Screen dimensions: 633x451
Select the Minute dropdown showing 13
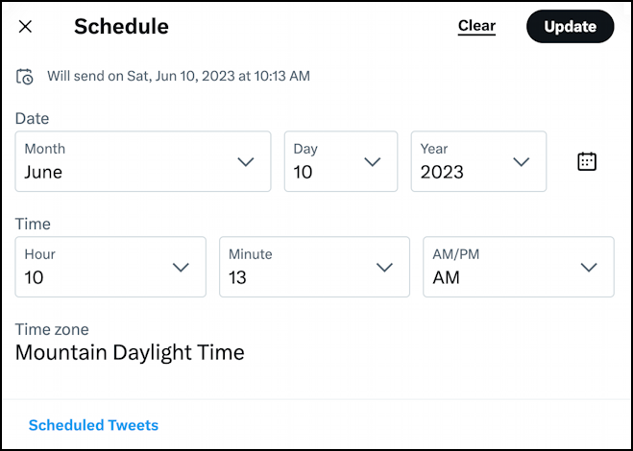[x=314, y=267]
